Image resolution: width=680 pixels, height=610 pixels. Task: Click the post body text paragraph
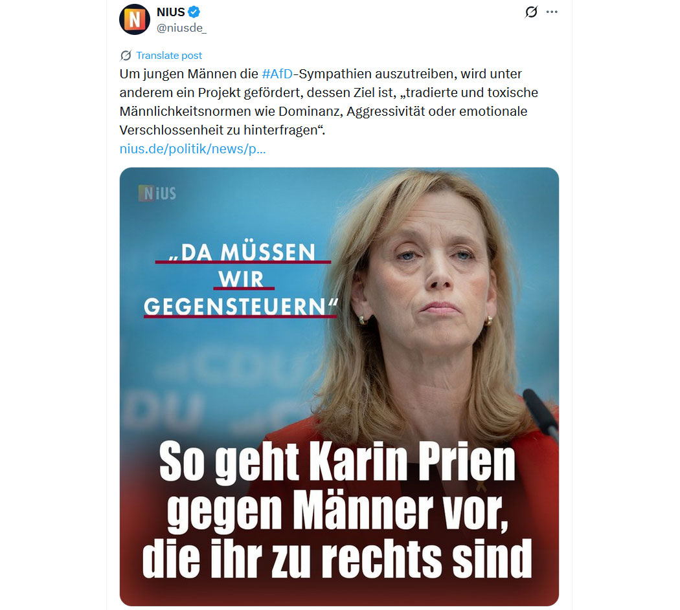[x=329, y=102]
